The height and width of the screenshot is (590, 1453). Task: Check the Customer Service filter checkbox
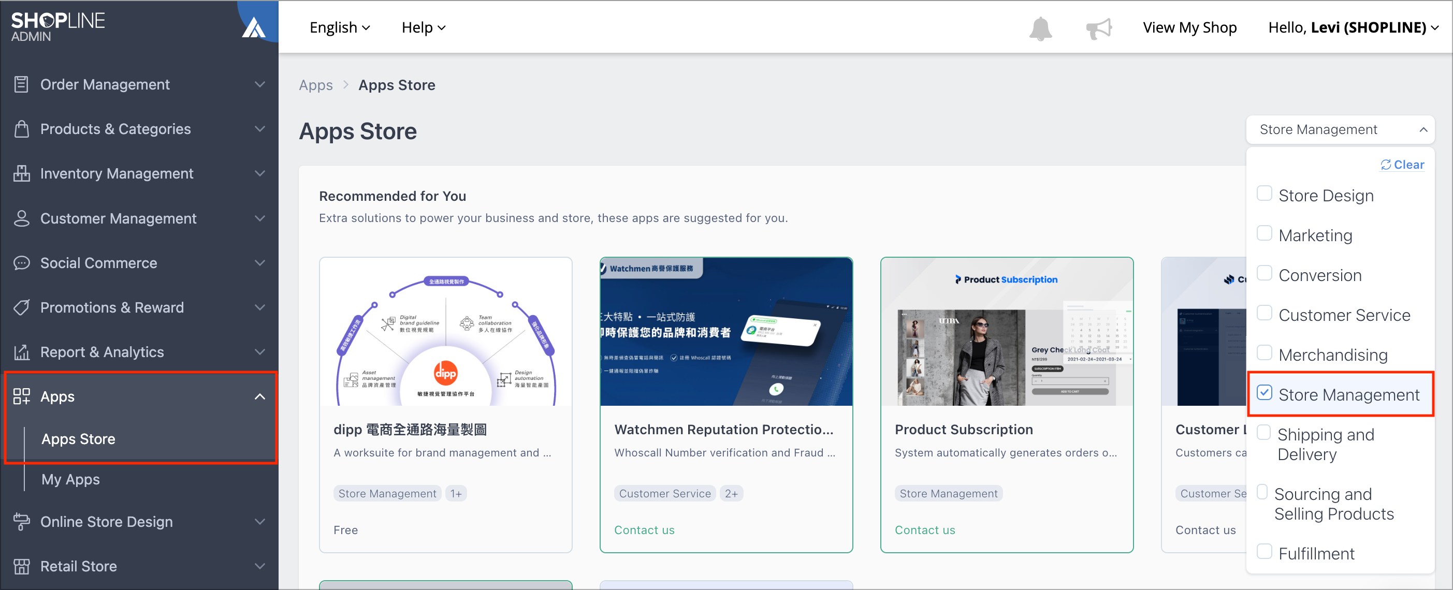(x=1264, y=313)
